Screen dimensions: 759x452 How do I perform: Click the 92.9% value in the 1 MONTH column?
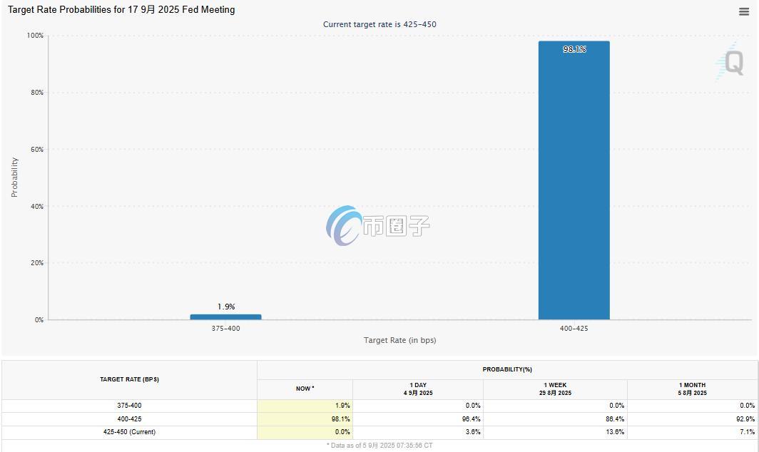[x=746, y=419]
